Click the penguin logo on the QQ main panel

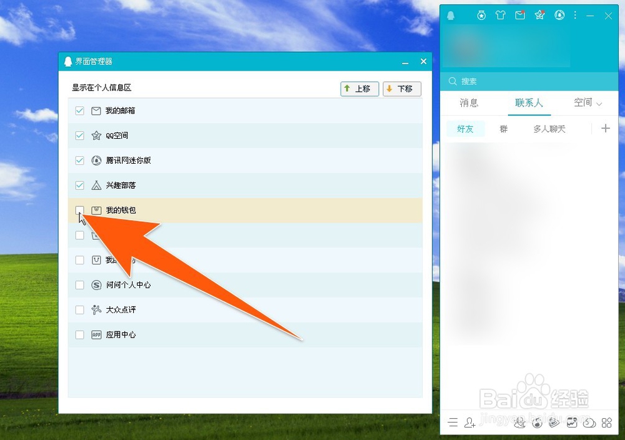[x=451, y=16]
